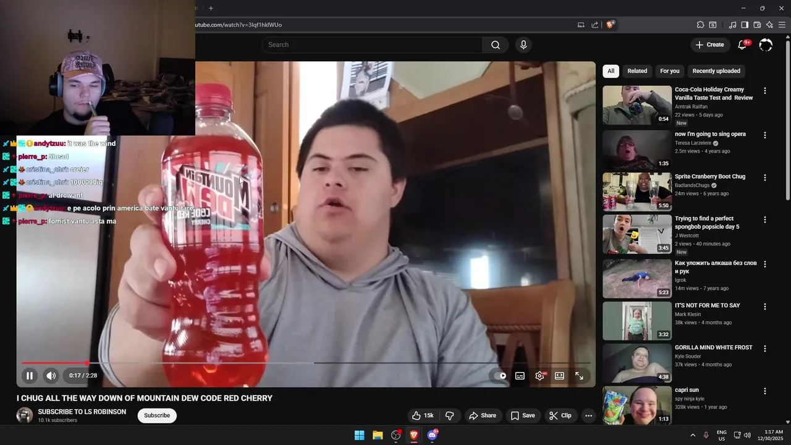The width and height of the screenshot is (791, 445).
Task: Click the share page icon in address bar
Action: point(594,25)
